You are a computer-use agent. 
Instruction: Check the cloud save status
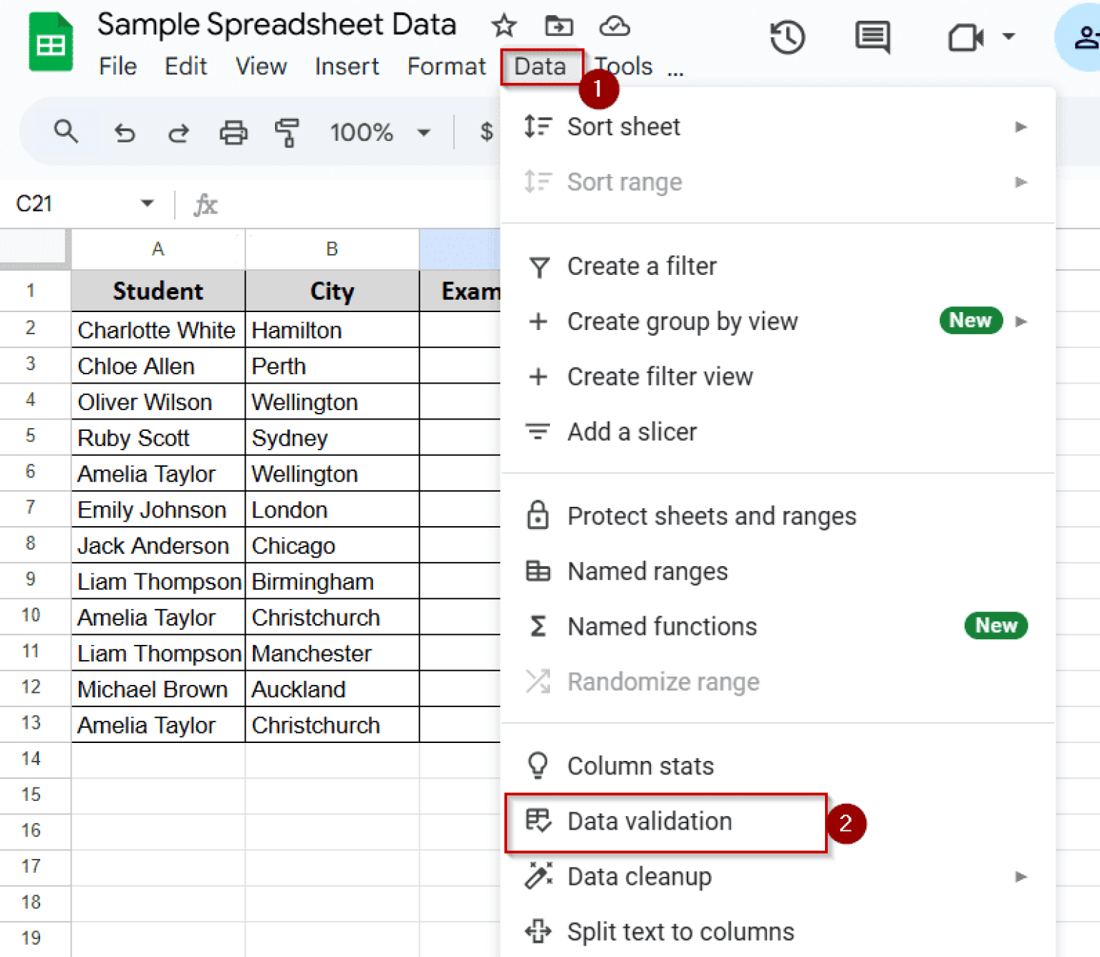[x=614, y=26]
